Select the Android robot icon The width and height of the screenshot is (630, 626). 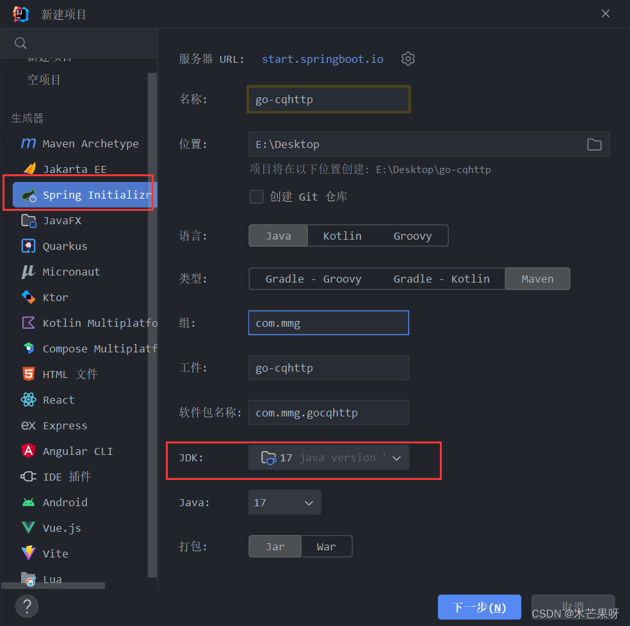click(28, 502)
